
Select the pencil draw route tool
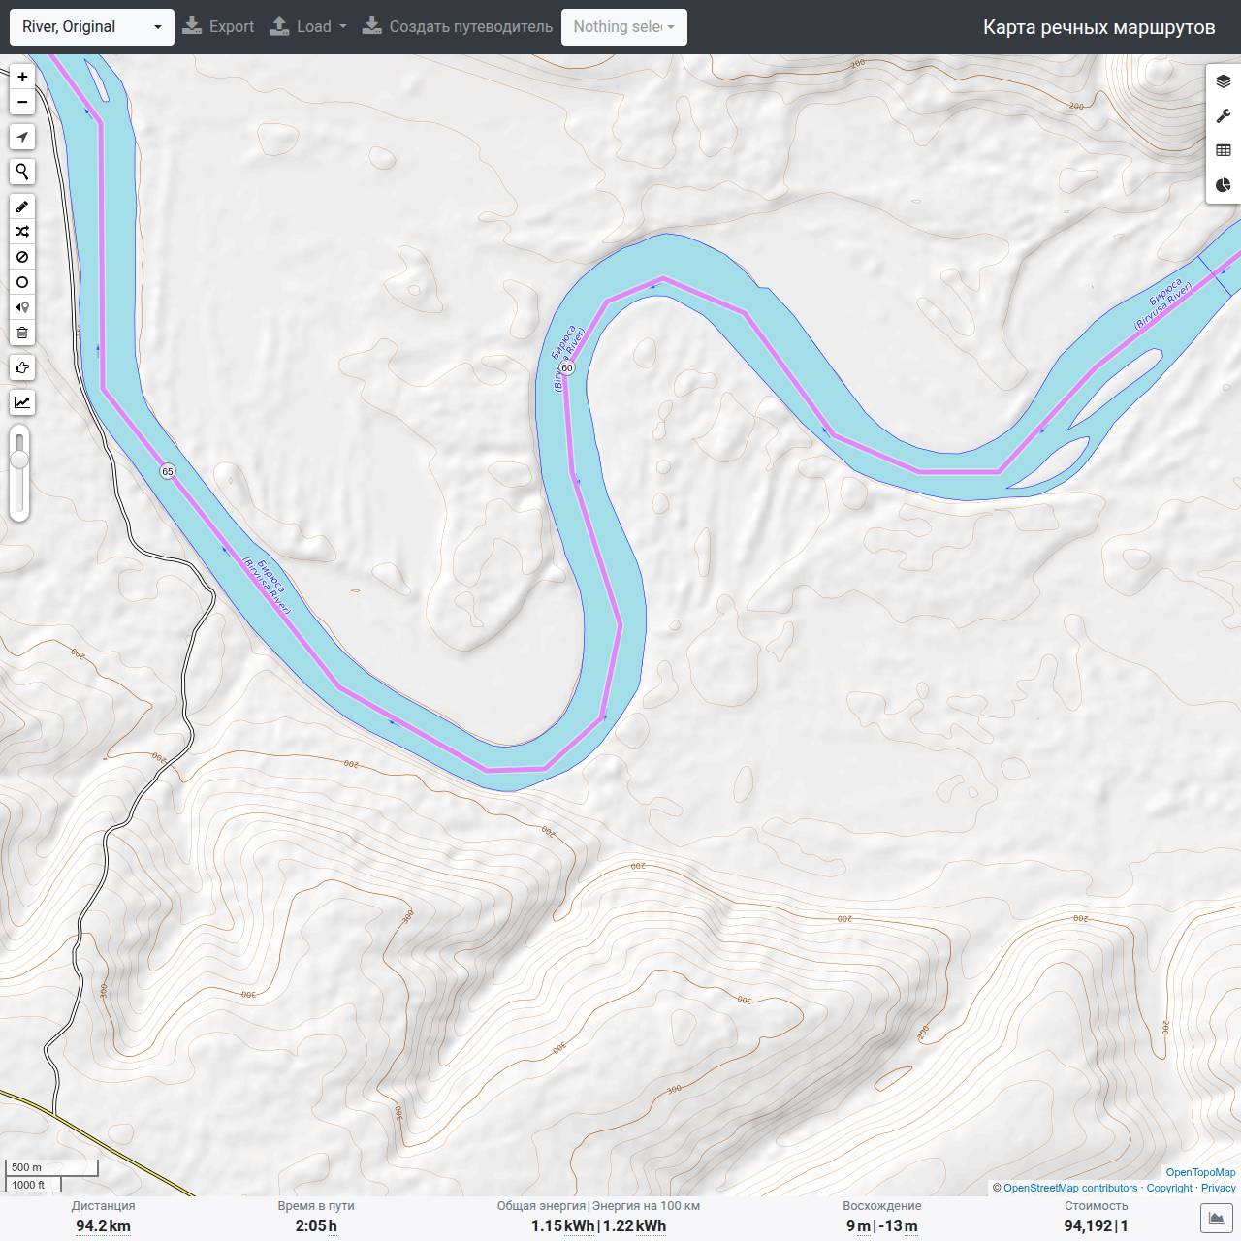(x=22, y=207)
